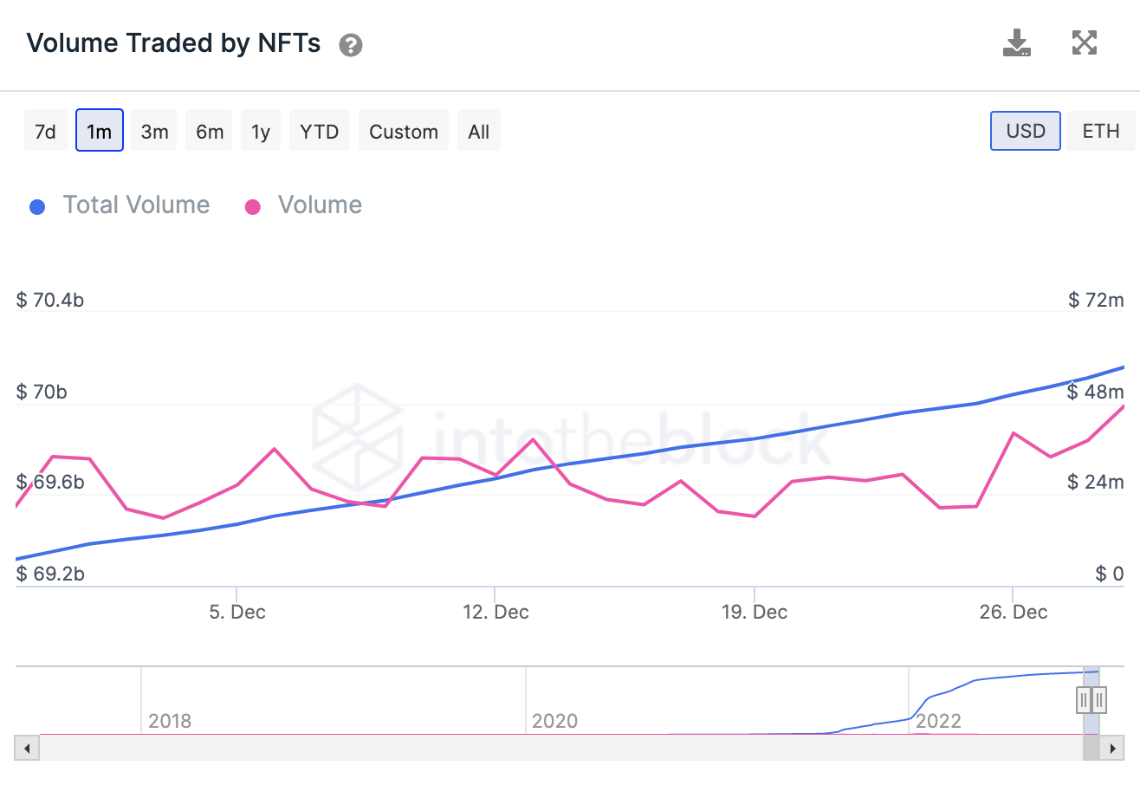
Task: Open the Custom date range option
Action: [x=403, y=130]
